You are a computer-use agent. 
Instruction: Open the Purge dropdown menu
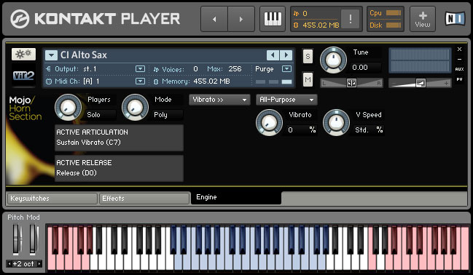286,69
